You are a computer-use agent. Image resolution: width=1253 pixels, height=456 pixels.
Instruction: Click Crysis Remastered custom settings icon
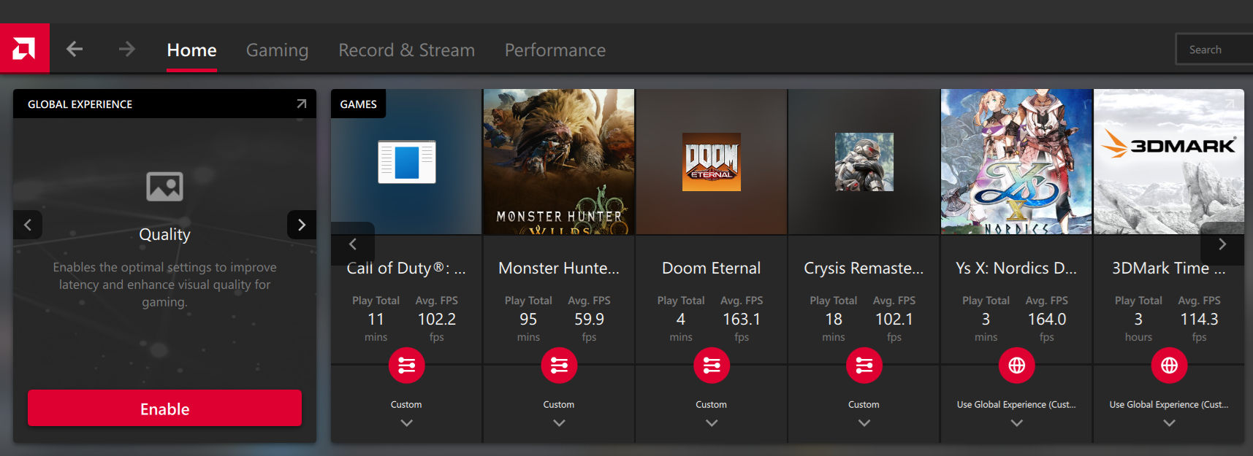point(864,366)
